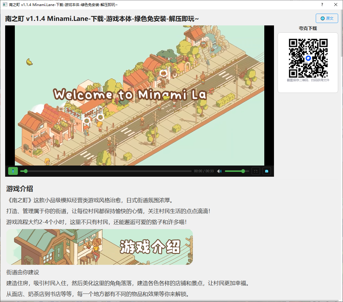Screen dimensions: 343x302
Task: Click the 游戏介绍 banner image
Action: 100,247
